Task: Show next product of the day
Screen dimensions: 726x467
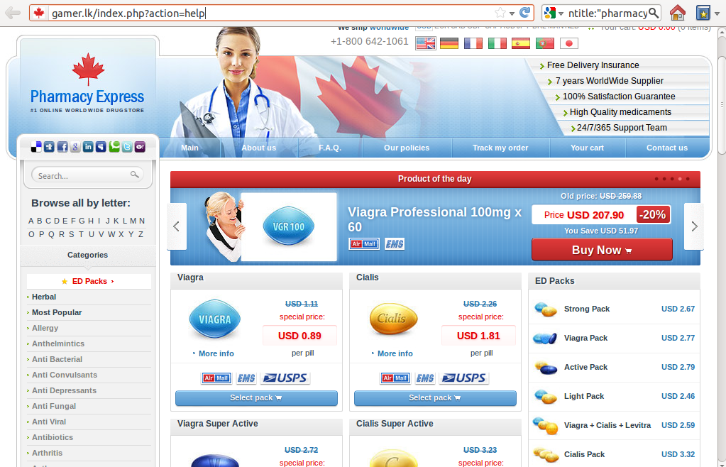Action: [694, 226]
